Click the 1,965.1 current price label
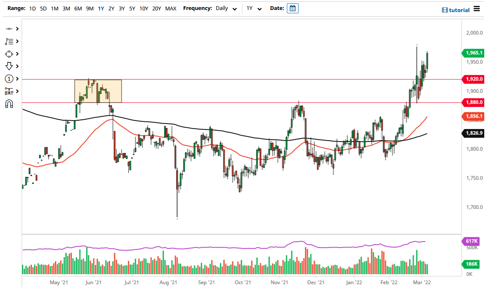Viewport: 488px width, 290px height. pos(473,53)
